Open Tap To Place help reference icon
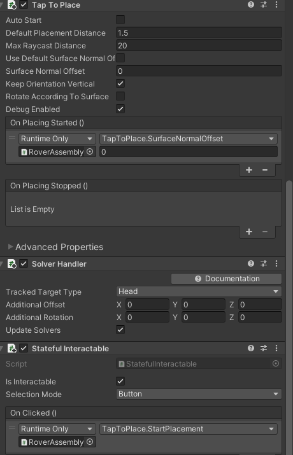This screenshot has width=293, height=455. click(x=251, y=4)
